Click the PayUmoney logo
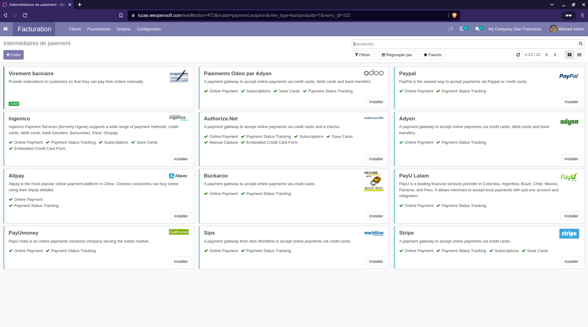Screen dimensions: 588x327 [178, 232]
